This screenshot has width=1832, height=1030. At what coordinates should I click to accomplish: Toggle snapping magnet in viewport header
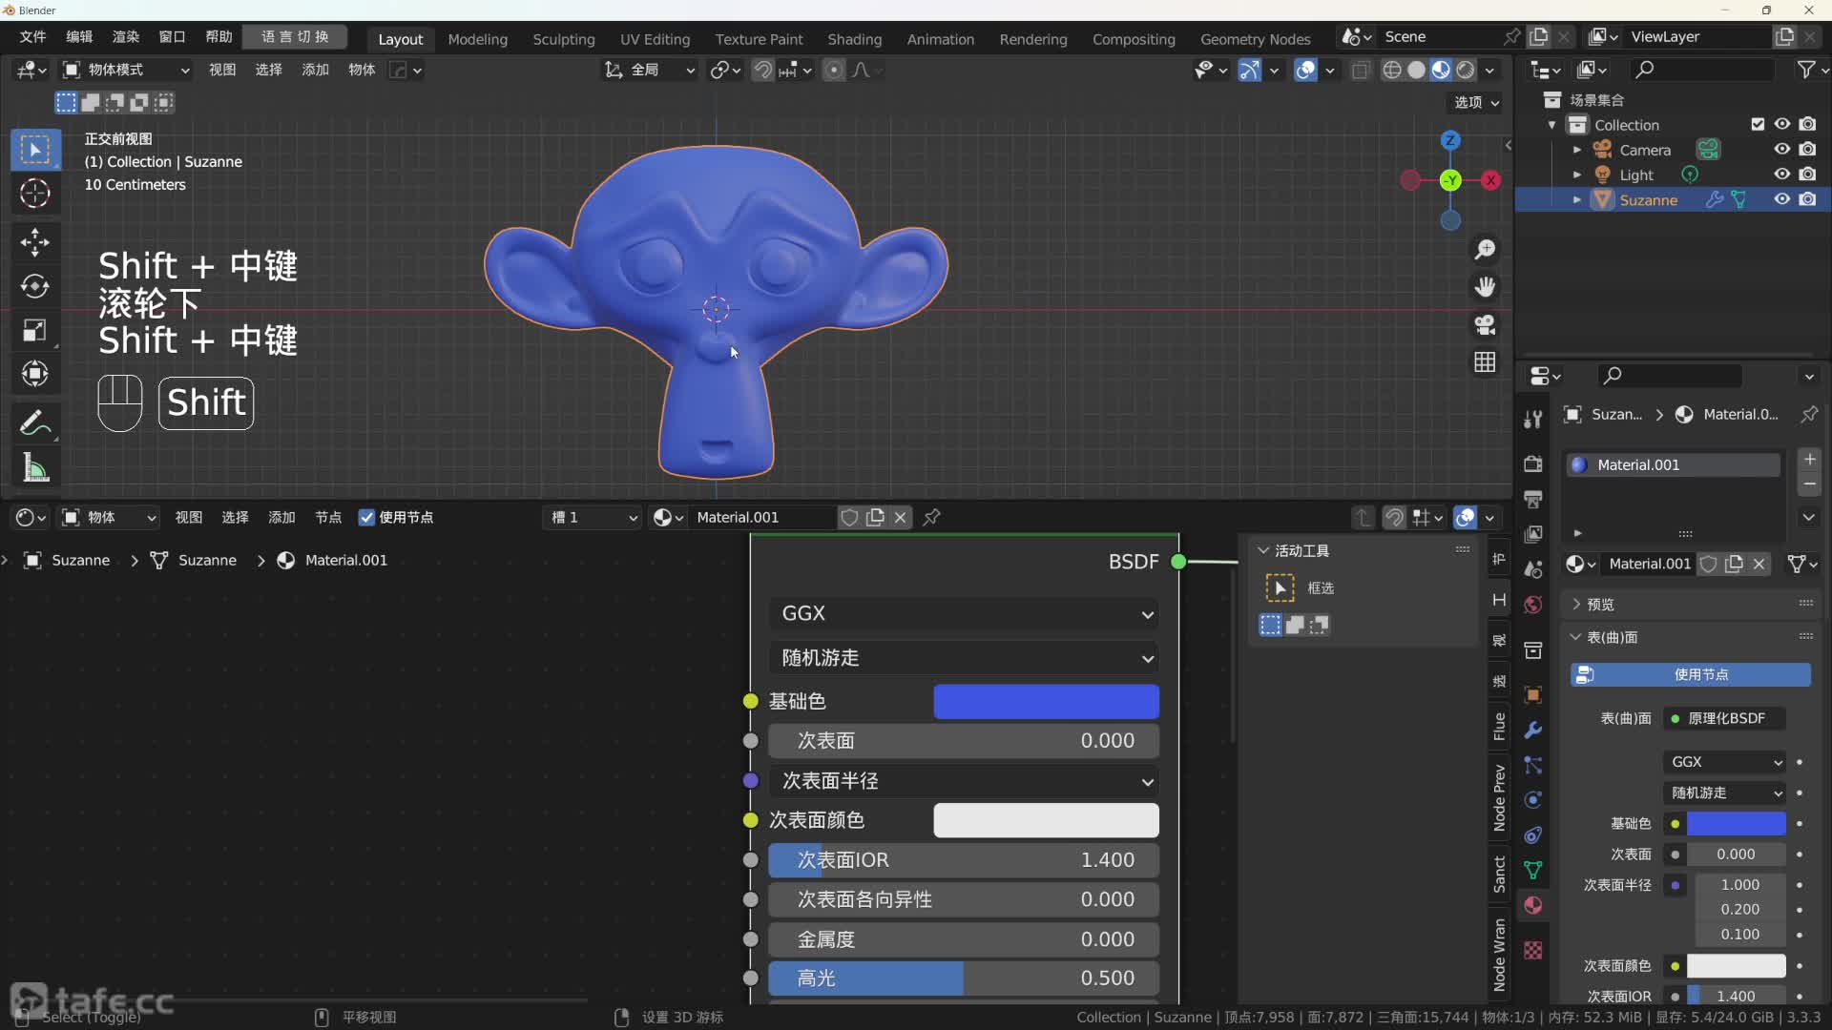click(x=762, y=70)
